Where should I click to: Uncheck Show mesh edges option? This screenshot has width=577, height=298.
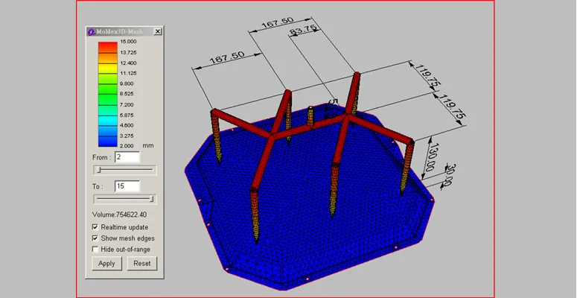tap(95, 238)
